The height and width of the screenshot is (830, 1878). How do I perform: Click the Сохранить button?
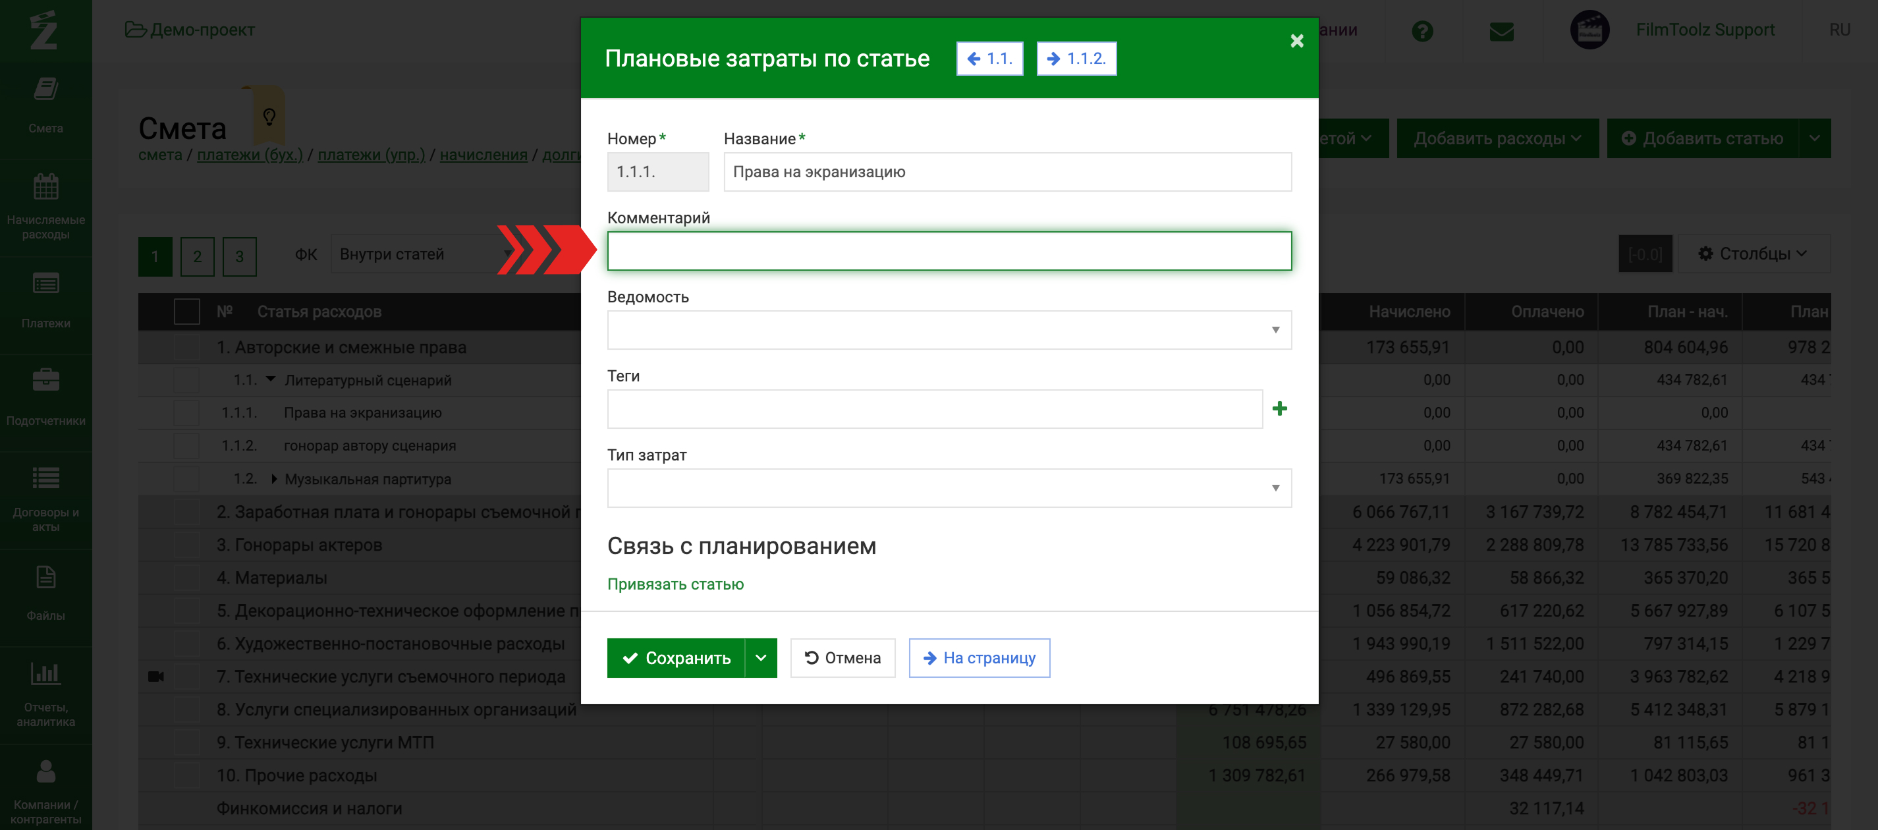tap(676, 658)
